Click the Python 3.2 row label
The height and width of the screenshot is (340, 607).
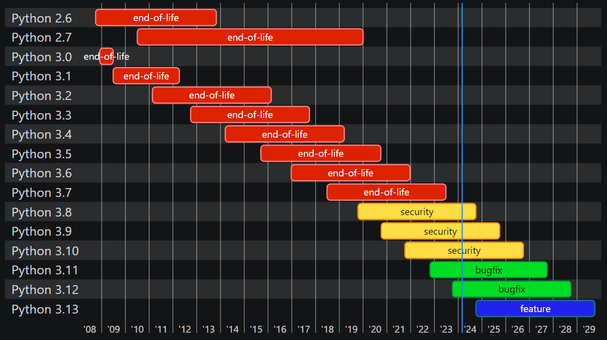(42, 96)
